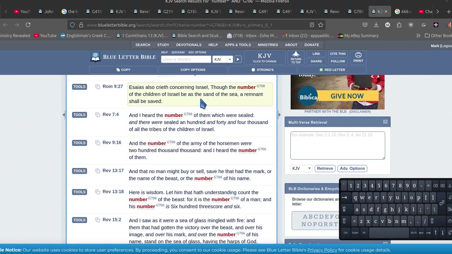Open the TOOLS button for Rev 13:18
Viewport: 452px width, 254px height.
(79, 192)
